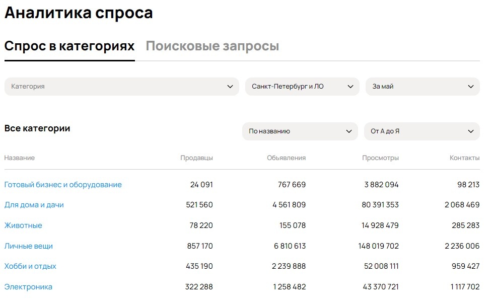Image resolution: width=494 pixels, height=307 pixels.
Task: Open the Санкт-Петербург и ЛО region dropdown
Action: (x=297, y=86)
